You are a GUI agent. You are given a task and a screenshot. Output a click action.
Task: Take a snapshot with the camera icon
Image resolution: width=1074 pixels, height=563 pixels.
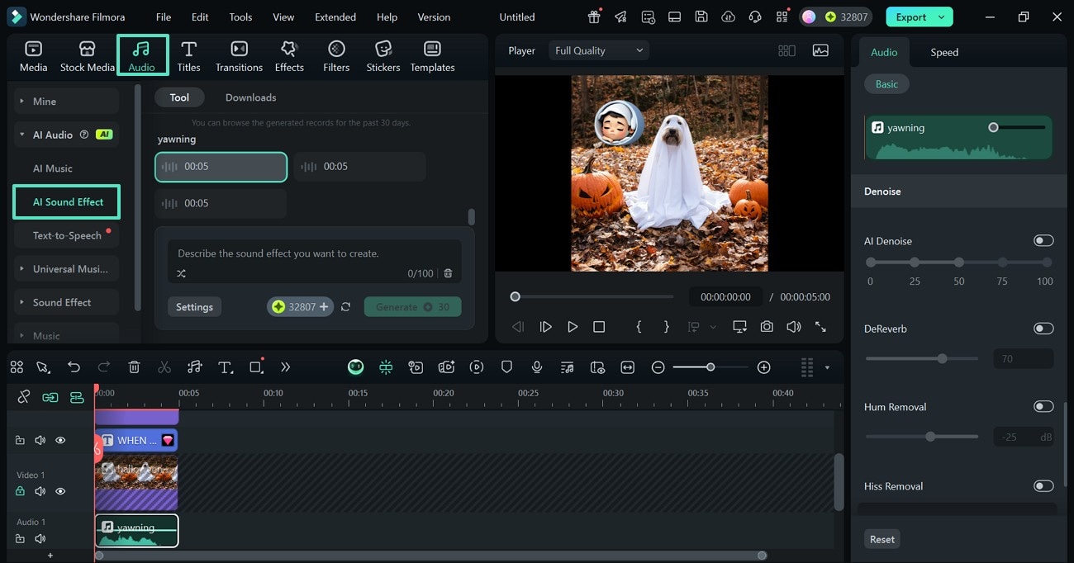point(767,327)
